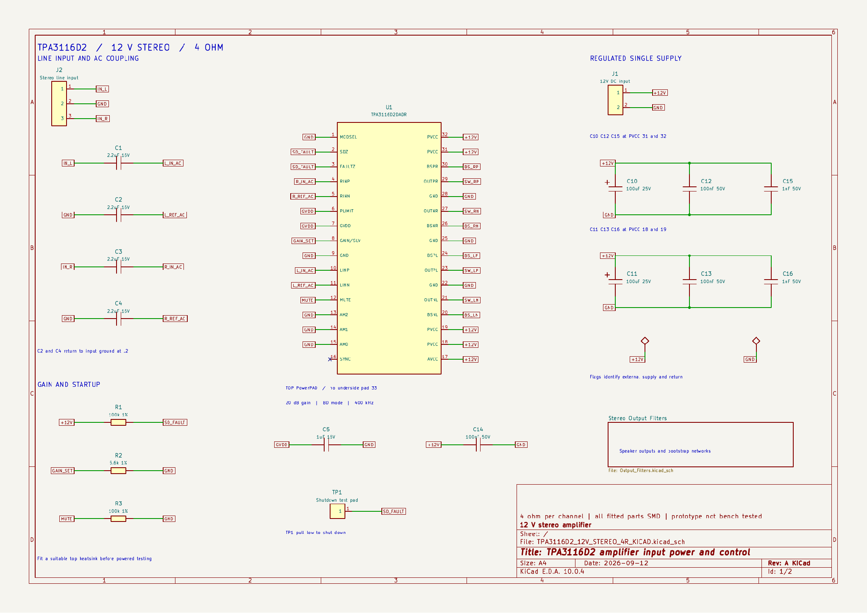Click the BS_RN label on U1 pin 26
Screen dimensions: 867x613
click(472, 226)
